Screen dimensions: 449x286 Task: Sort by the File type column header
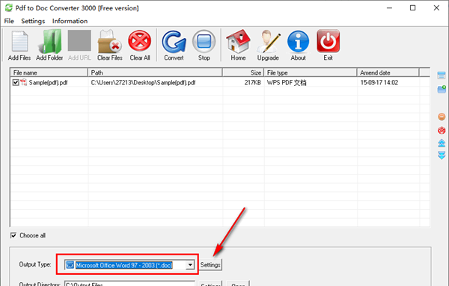pos(311,72)
